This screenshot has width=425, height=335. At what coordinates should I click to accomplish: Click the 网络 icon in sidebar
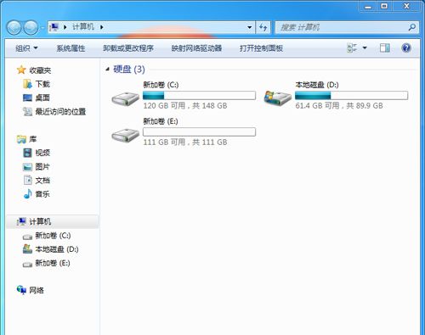[x=21, y=289]
